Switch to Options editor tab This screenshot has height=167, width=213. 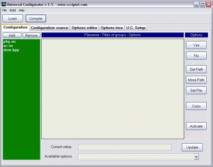tap(85, 28)
